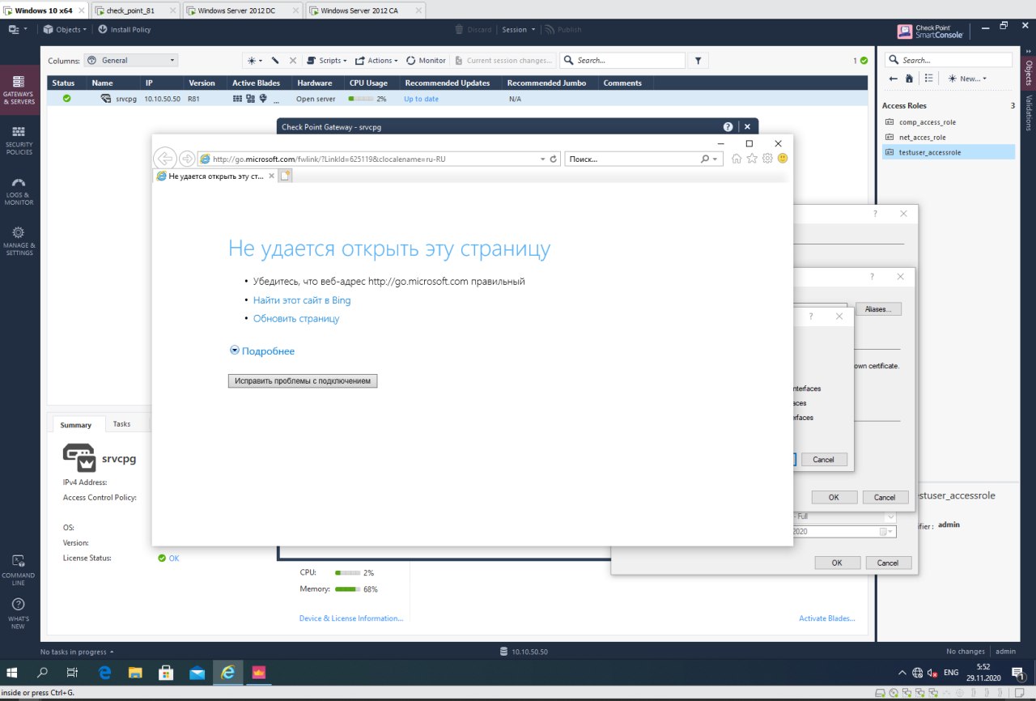The image size is (1036, 701).
Task: Click the filter funnel icon beside gateway search
Action: [698, 61]
